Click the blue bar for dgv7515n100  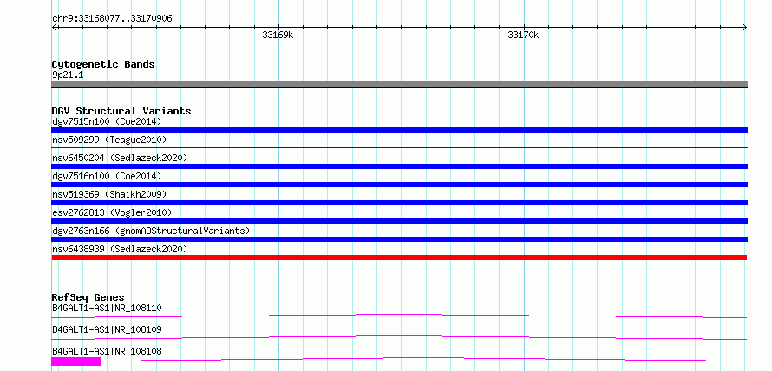click(x=399, y=130)
